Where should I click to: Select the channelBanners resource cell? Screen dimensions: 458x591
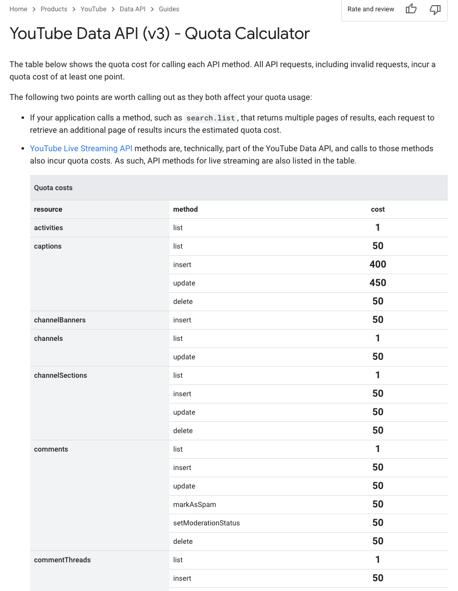[x=59, y=320]
